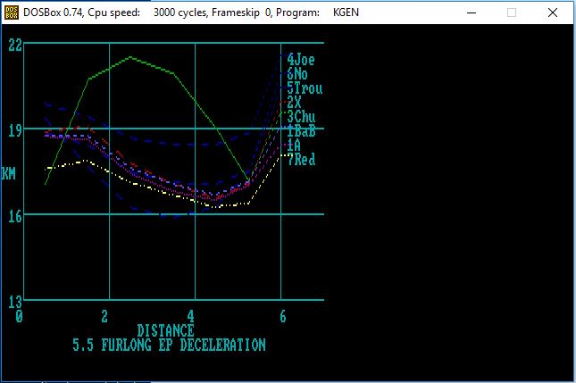Click the DOSBox 0.74 title text
The image size is (576, 383).
pyautogui.click(x=53, y=12)
